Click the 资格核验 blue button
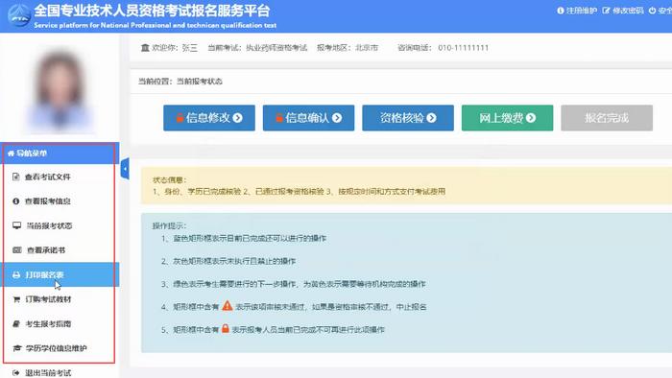672x378 pixels. (408, 118)
